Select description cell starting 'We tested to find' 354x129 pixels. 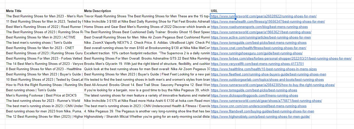click(x=147, y=80)
